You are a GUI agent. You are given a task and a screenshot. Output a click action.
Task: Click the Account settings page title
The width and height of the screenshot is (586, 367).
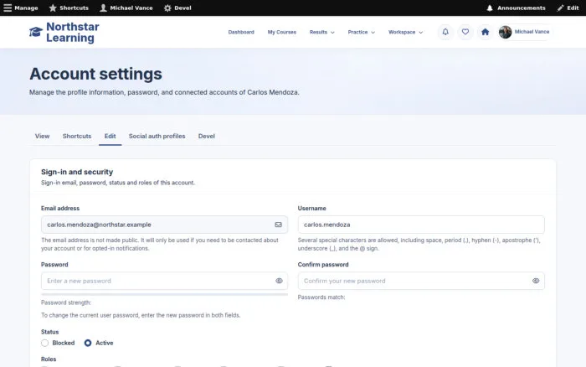pos(95,74)
